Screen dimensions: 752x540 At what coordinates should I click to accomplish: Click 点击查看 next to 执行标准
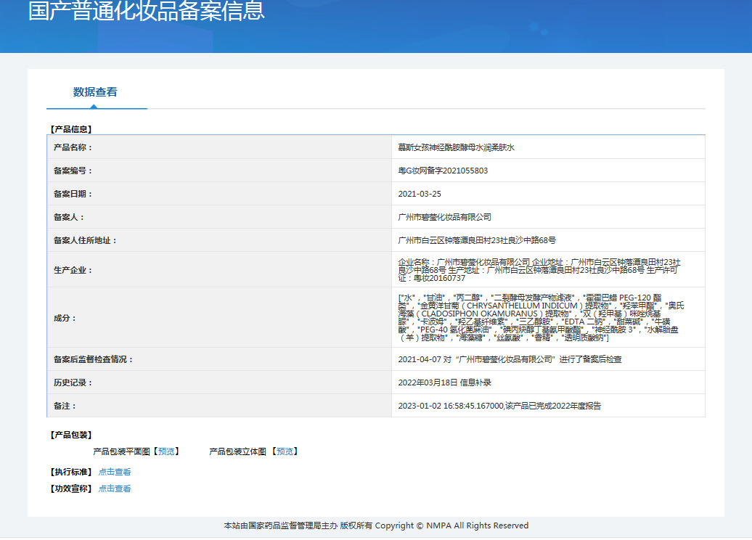point(115,472)
